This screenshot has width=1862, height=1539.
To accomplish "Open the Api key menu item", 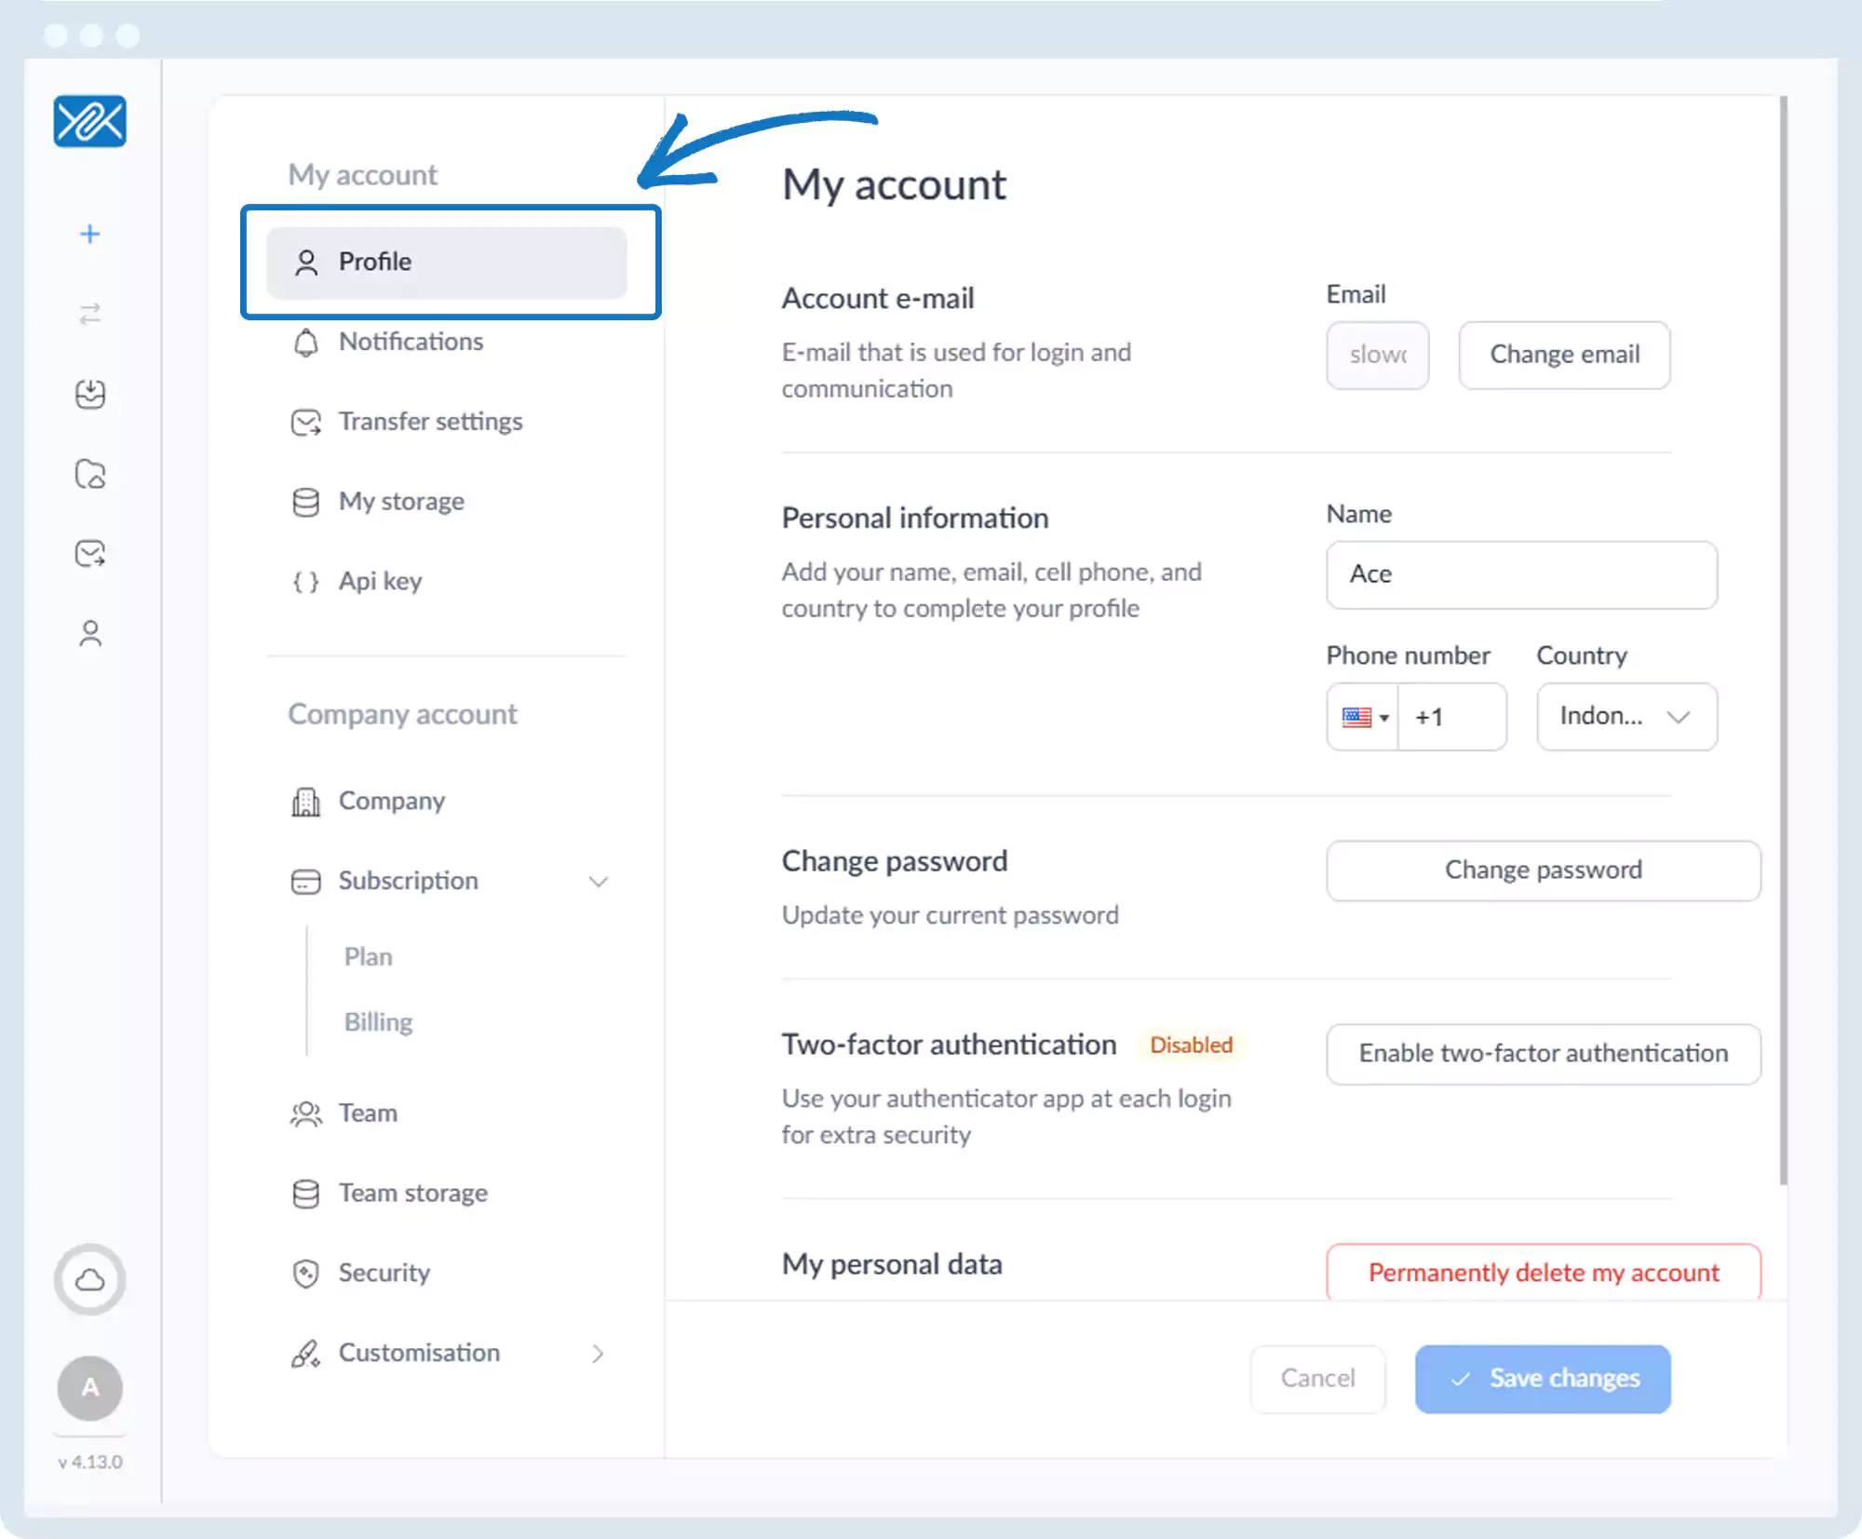I will click(380, 581).
